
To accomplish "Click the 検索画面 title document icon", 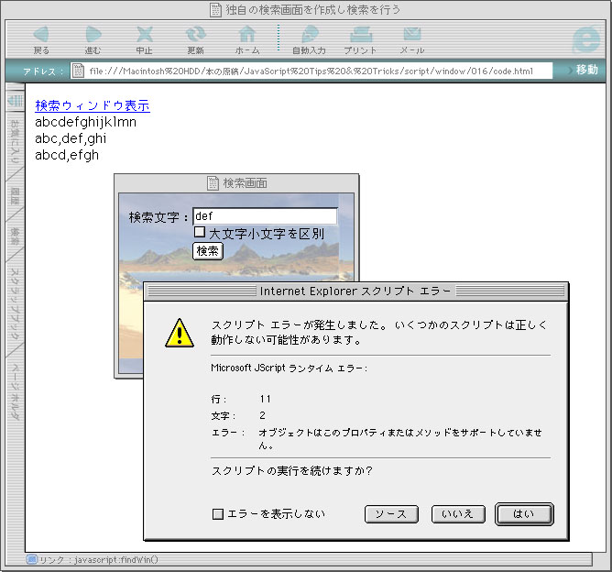I will (x=213, y=182).
